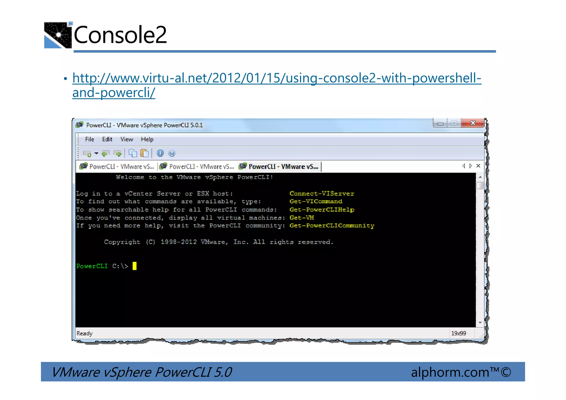Open the Help menu
The width and height of the screenshot is (566, 400).
point(147,139)
